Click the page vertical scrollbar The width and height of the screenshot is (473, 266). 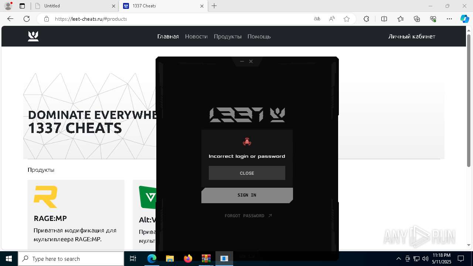tap(469, 100)
